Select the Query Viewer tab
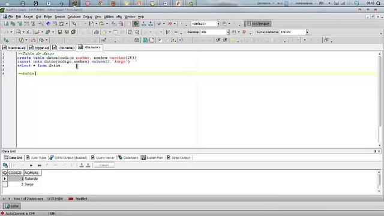This screenshot has height=216, width=384. 103,158
